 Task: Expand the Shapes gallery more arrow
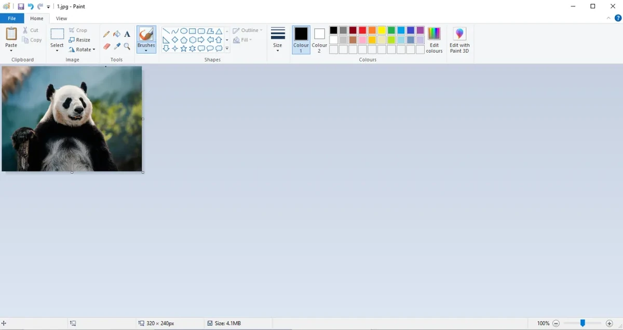(x=227, y=49)
